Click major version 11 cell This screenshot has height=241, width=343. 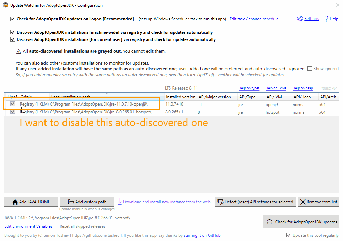pyautogui.click(x=200, y=105)
